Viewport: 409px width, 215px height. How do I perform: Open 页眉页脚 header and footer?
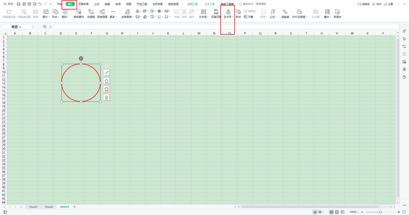coord(216,14)
